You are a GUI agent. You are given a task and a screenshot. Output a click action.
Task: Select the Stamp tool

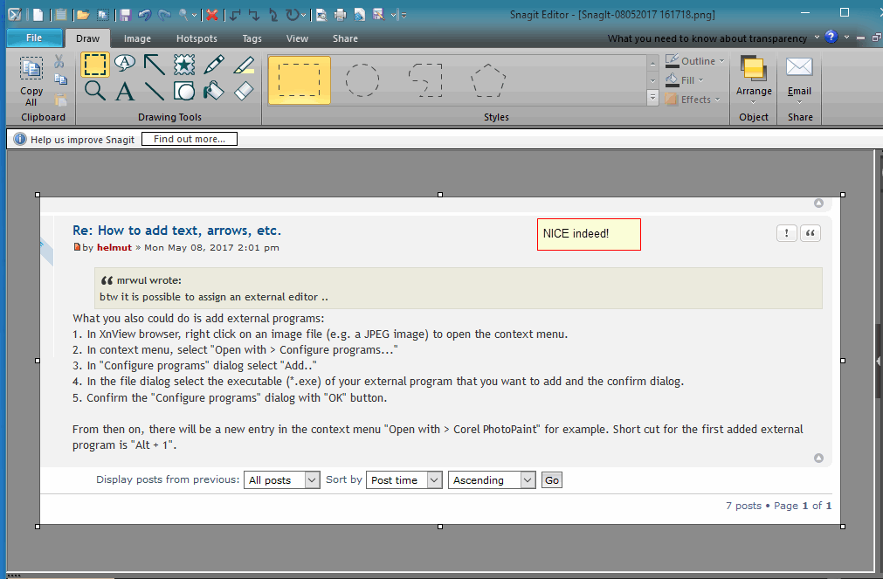(x=184, y=64)
